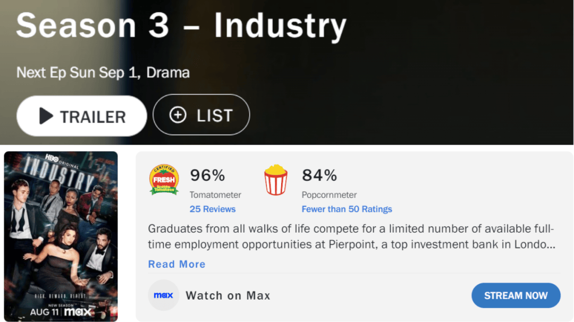Image resolution: width=574 pixels, height=322 pixels.
Task: Open the 25 Reviews link
Action: (x=212, y=209)
